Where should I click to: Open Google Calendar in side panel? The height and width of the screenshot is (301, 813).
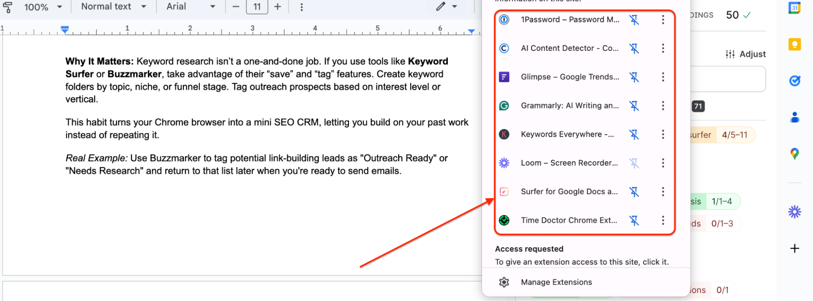tap(794, 8)
